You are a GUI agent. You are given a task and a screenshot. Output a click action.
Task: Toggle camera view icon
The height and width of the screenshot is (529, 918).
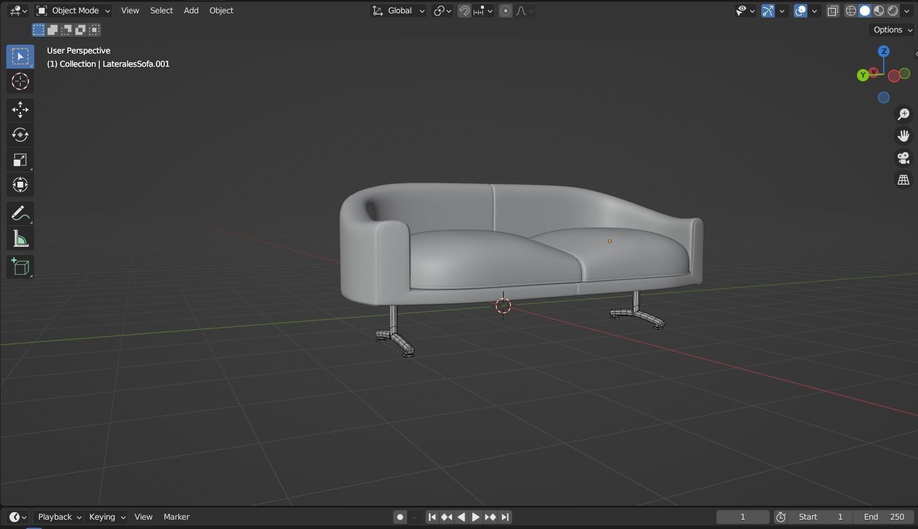(903, 158)
